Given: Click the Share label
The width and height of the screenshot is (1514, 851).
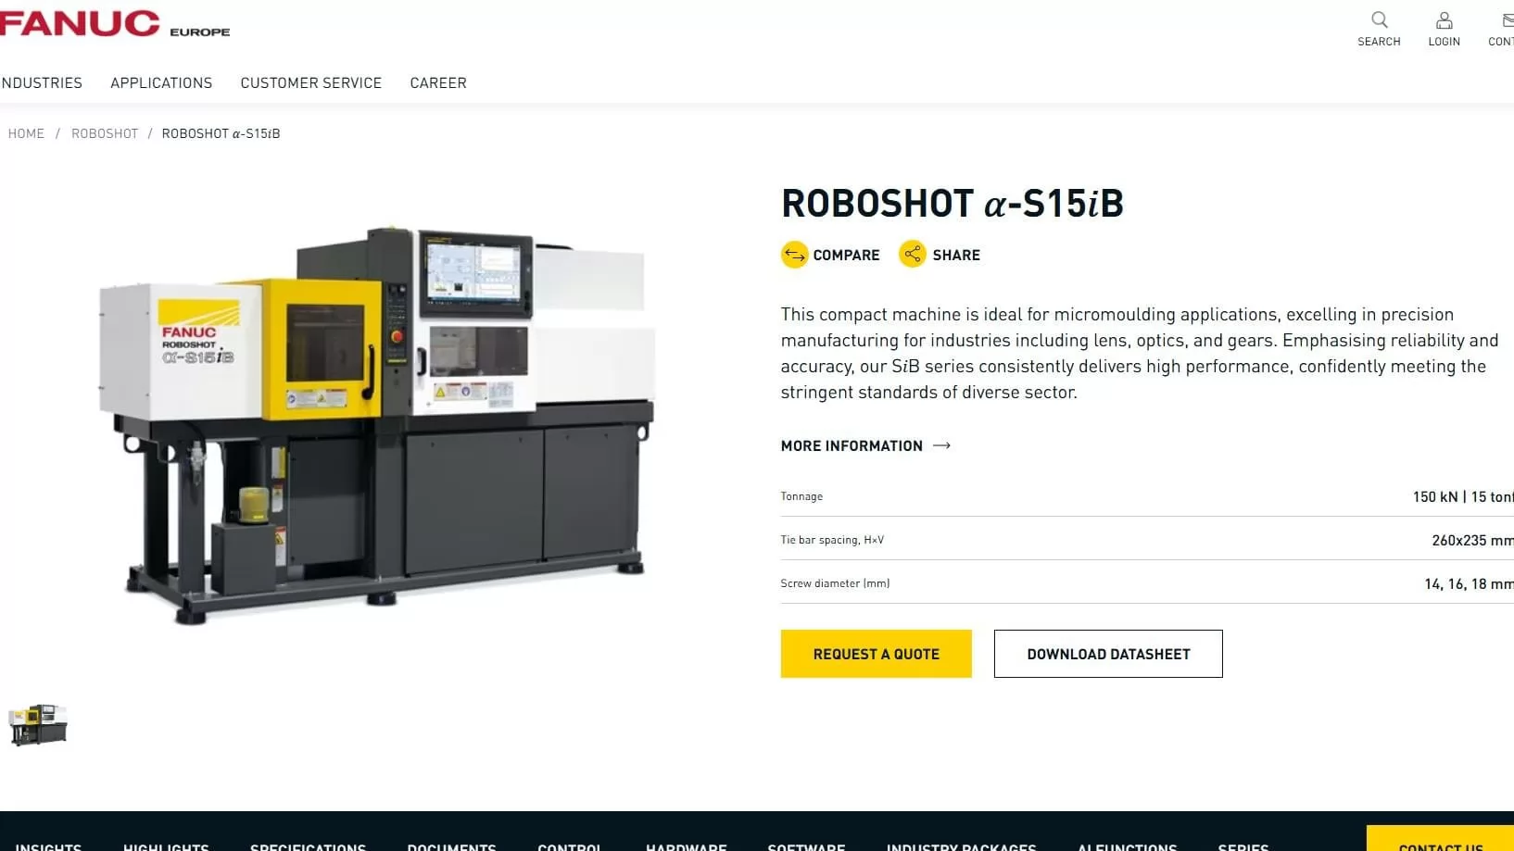Looking at the screenshot, I should tap(956, 256).
